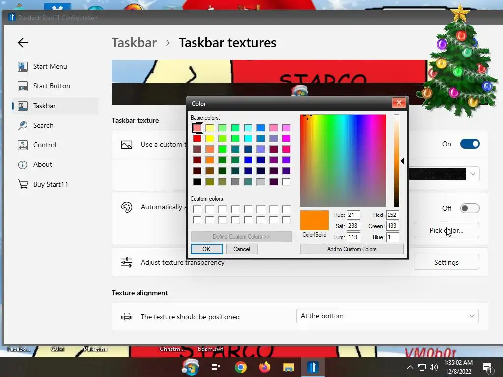Click the volume speaker tray icon
Screen dimensions: 503x377
pos(433,367)
